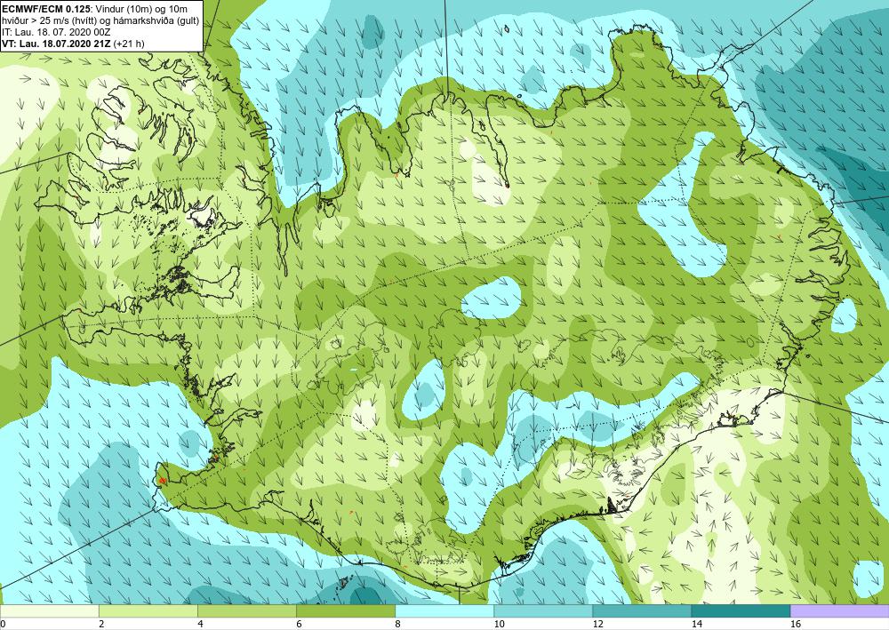This screenshot has width=889, height=630.
Task: Click the legend scale label '14'
Action: click(x=696, y=625)
